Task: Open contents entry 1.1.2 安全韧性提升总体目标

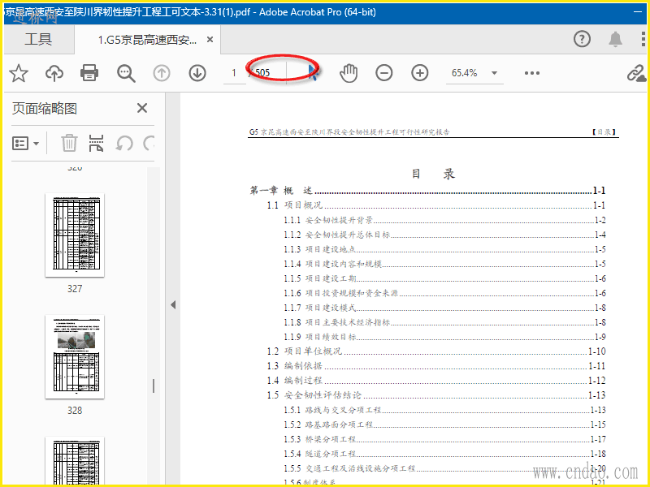Action: click(x=444, y=235)
